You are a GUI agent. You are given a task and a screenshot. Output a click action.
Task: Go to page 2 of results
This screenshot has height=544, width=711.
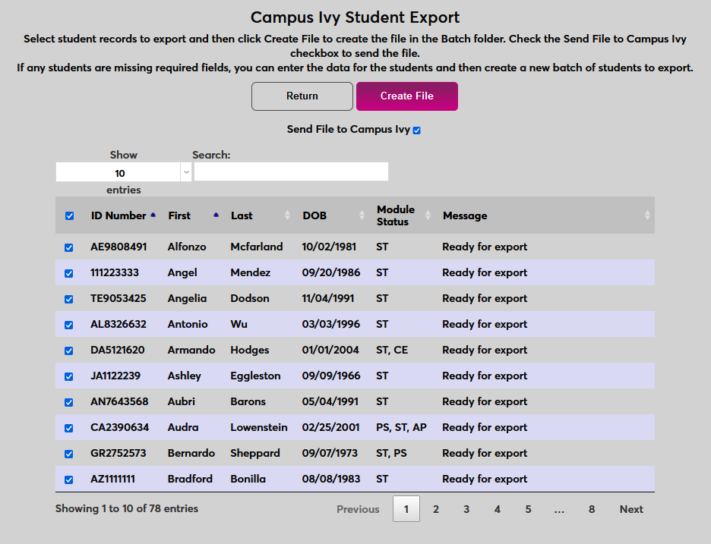point(436,508)
